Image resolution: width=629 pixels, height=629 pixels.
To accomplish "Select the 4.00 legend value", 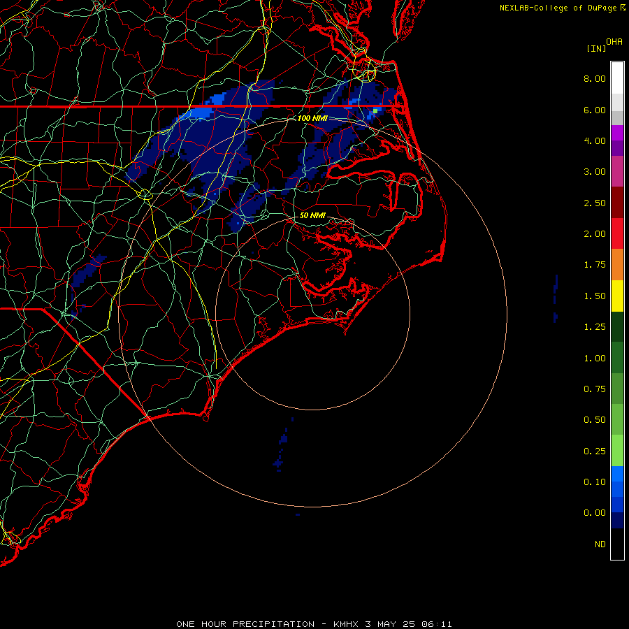I will pos(595,140).
